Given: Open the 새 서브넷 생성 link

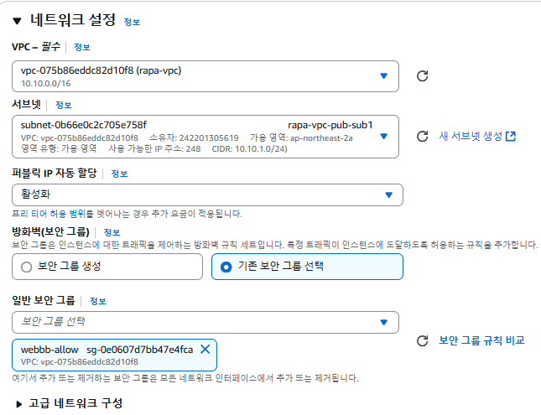Looking at the screenshot, I should [477, 137].
